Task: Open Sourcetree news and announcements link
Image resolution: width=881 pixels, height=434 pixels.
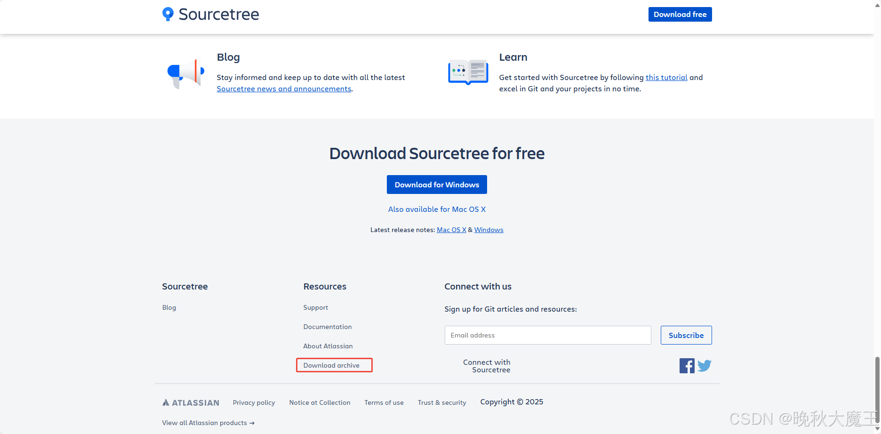Action: pos(284,88)
